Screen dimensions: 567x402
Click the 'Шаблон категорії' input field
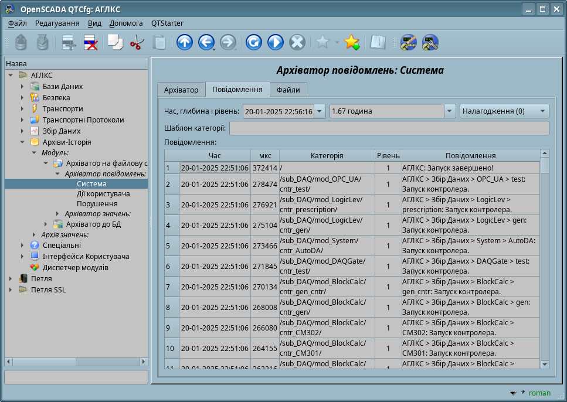[388, 128]
